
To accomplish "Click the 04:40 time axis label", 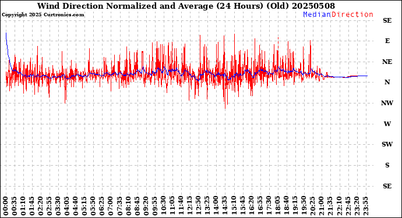I will pyautogui.click(x=76, y=206).
